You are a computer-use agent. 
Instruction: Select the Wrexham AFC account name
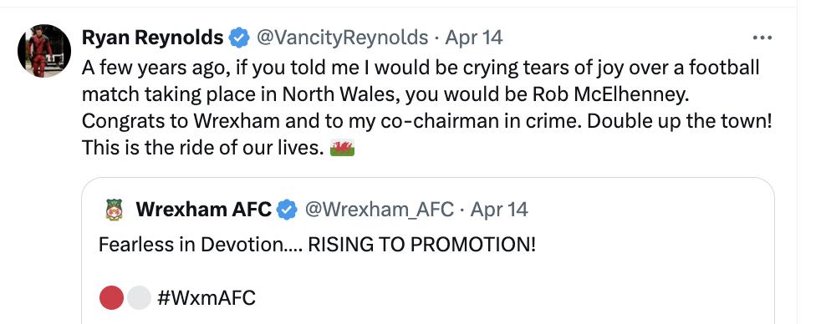point(204,210)
